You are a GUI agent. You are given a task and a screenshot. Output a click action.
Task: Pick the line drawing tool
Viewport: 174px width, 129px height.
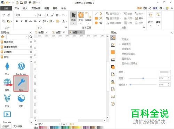96,14
